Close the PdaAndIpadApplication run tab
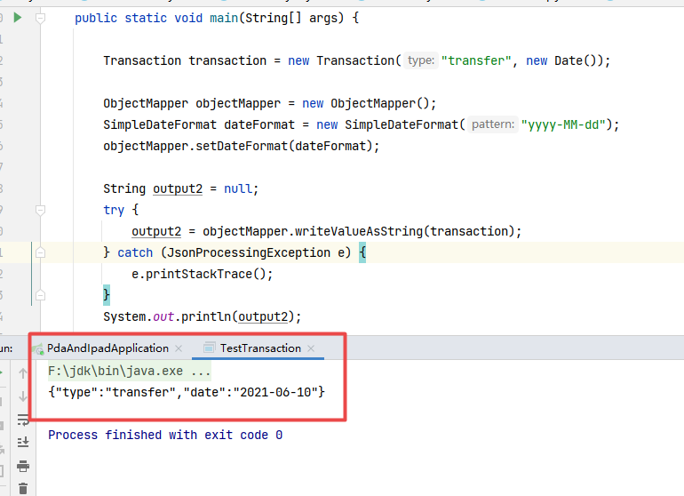 pyautogui.click(x=179, y=348)
